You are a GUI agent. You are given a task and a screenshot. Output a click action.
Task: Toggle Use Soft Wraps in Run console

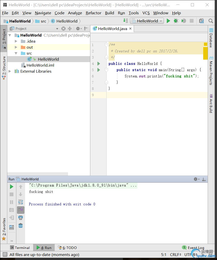(x=21, y=202)
